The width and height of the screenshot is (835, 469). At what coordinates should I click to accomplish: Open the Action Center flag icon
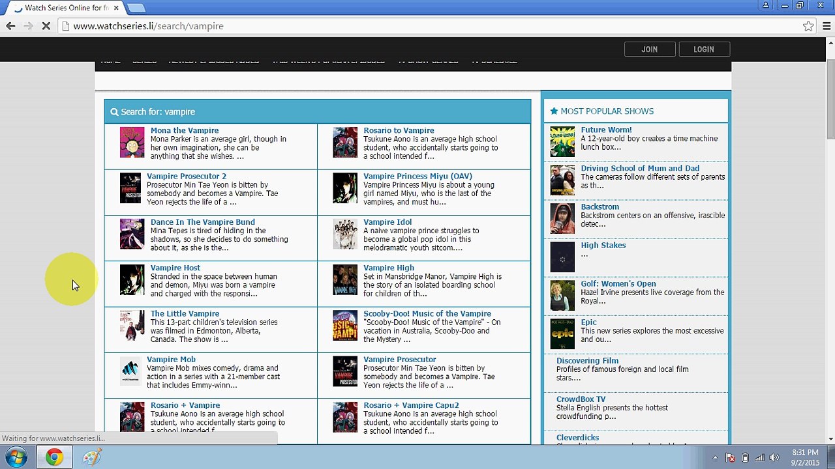(x=731, y=457)
